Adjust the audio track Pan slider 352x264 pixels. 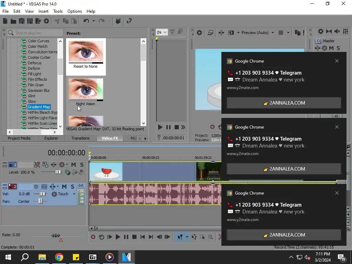[40, 201]
